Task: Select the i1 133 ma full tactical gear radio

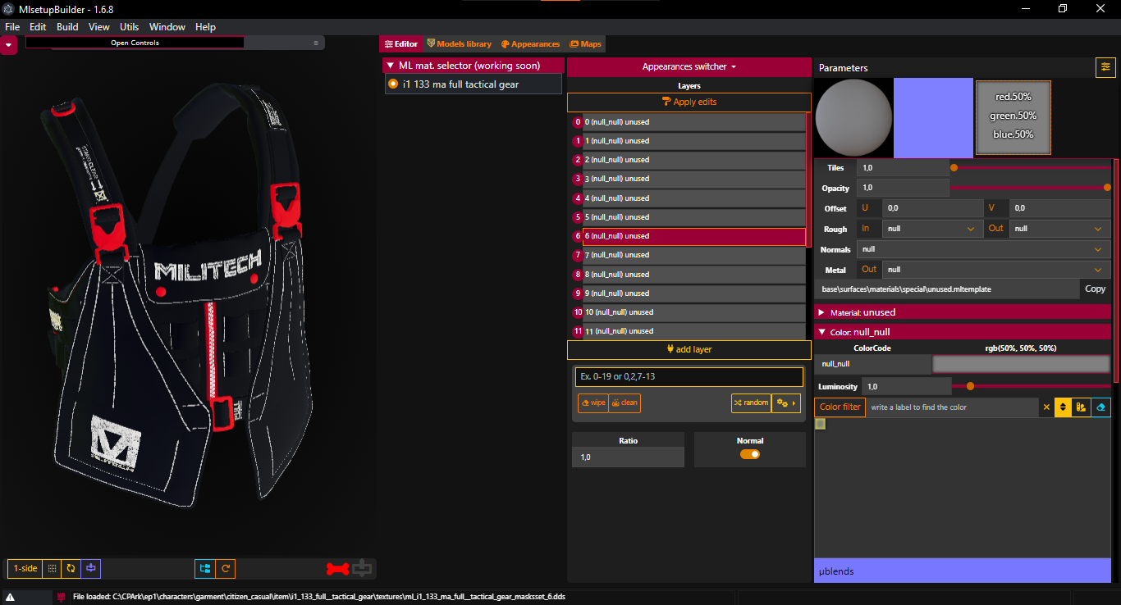Action: (x=393, y=84)
